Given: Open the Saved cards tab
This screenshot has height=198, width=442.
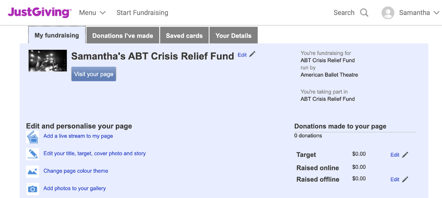Looking at the screenshot, I should tap(185, 35).
